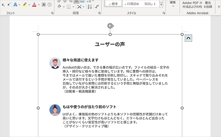The width and height of the screenshot is (221, 137).
Task: Toggle center alignment icon
Action: click(65, 1)
